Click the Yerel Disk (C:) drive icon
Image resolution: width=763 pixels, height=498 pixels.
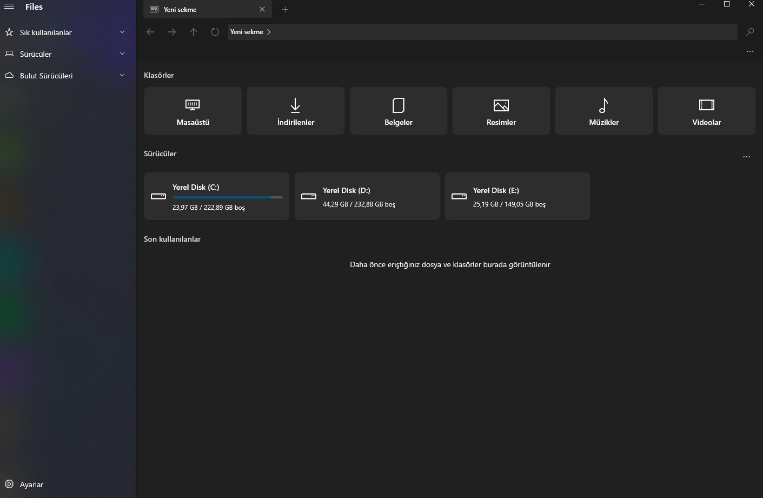point(158,196)
